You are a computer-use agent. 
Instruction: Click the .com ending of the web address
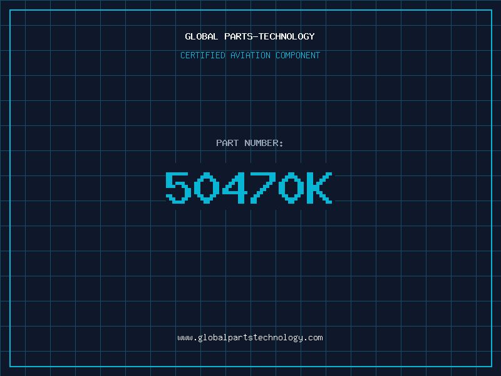(x=312, y=338)
